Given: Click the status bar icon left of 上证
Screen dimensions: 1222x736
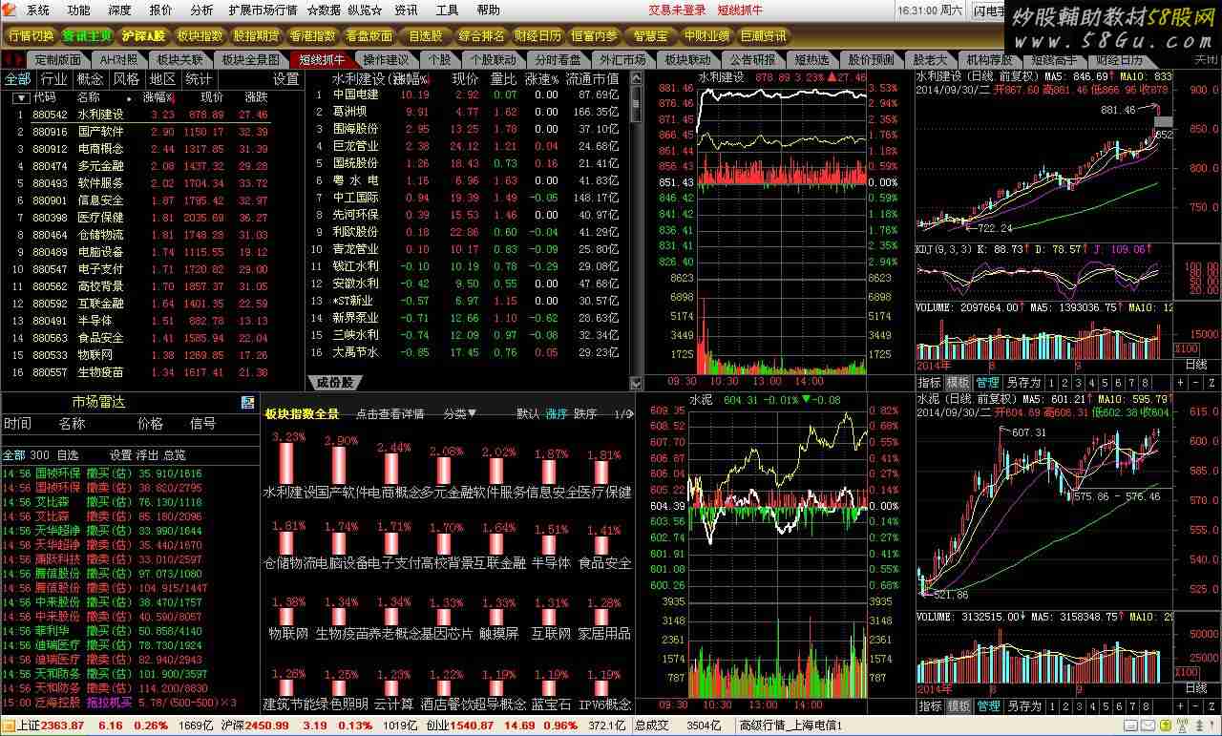Looking at the screenshot, I should tap(8, 725).
